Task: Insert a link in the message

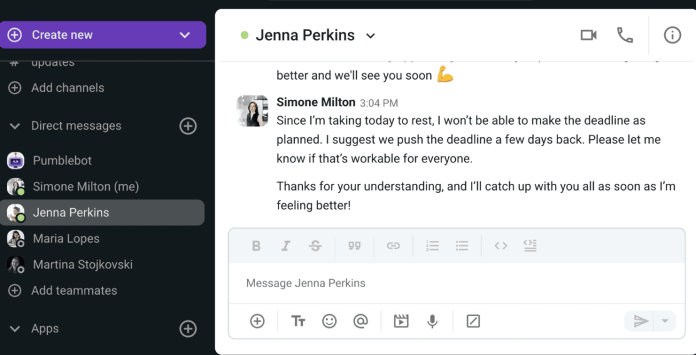Action: pos(393,246)
